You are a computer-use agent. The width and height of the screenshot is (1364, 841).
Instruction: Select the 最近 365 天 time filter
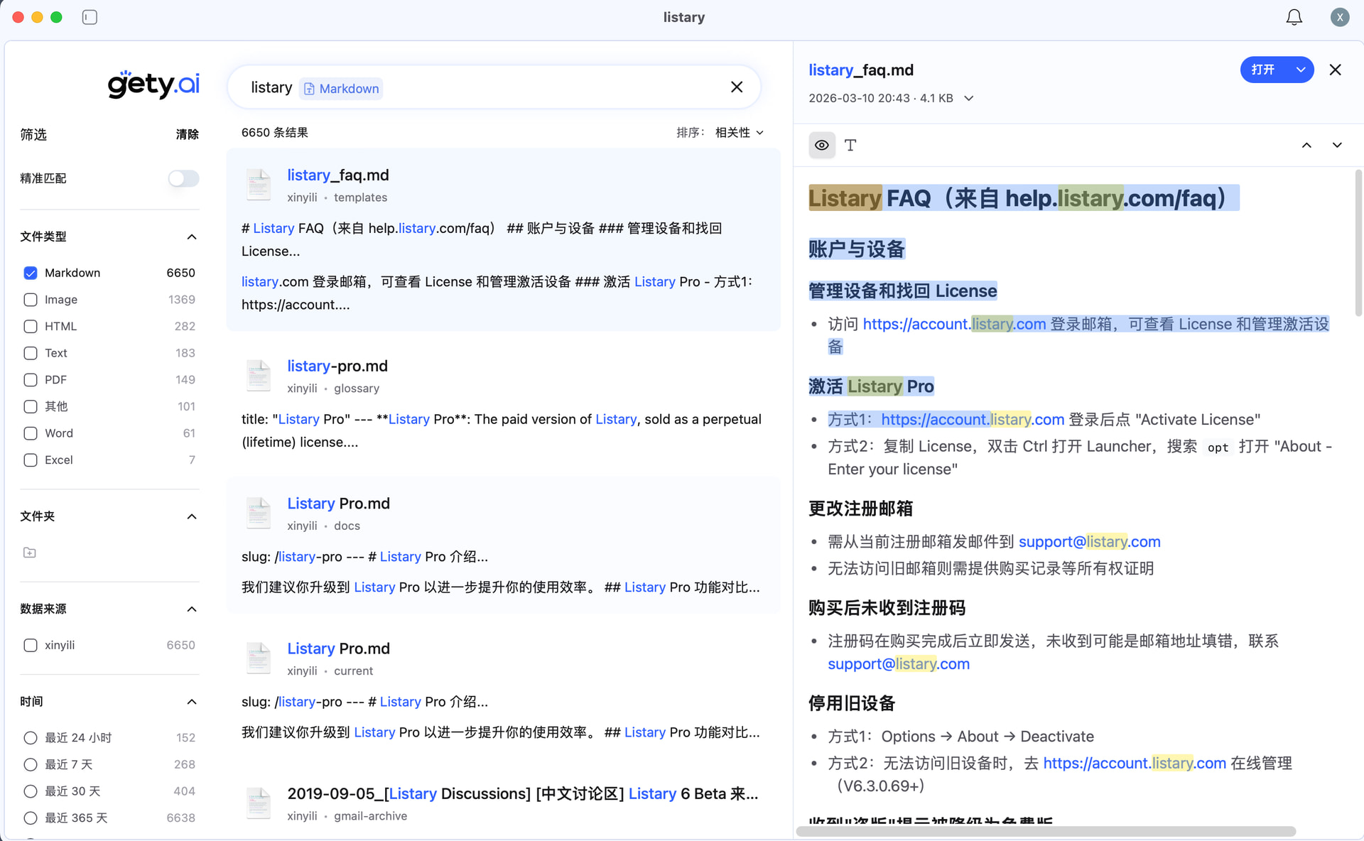pyautogui.click(x=31, y=818)
